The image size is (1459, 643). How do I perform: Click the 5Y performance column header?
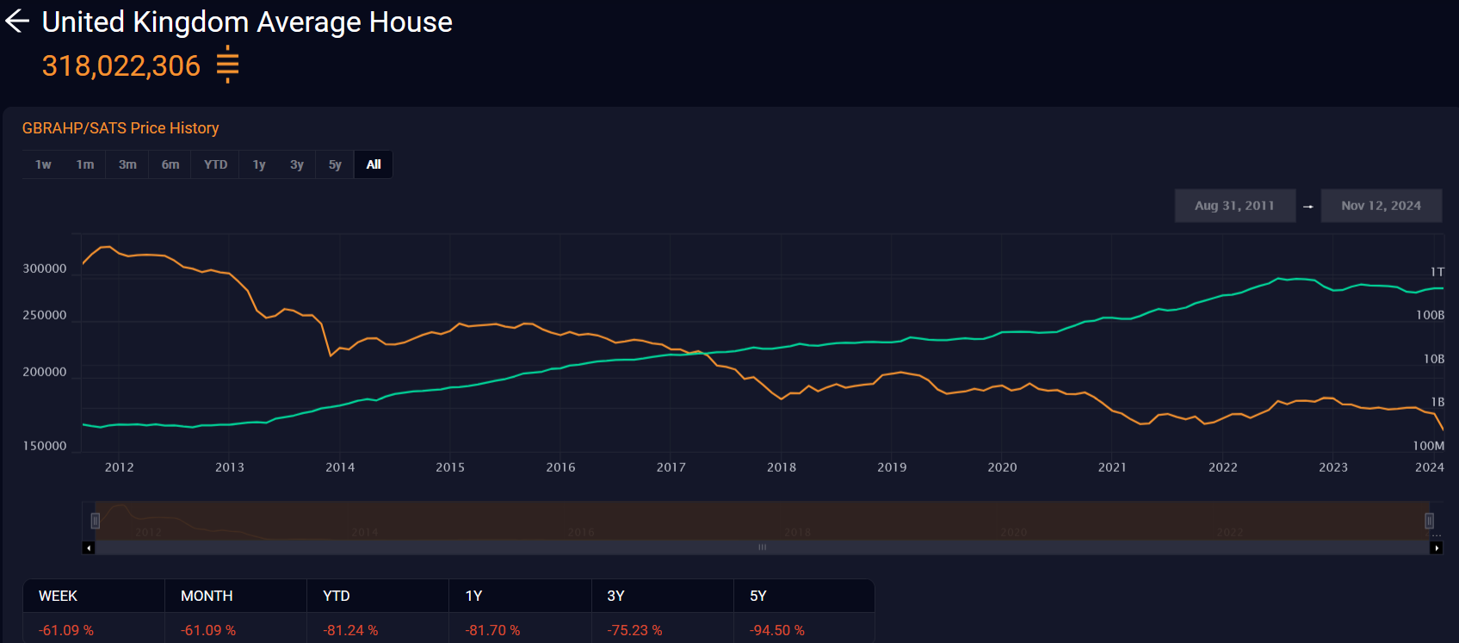pyautogui.click(x=757, y=596)
